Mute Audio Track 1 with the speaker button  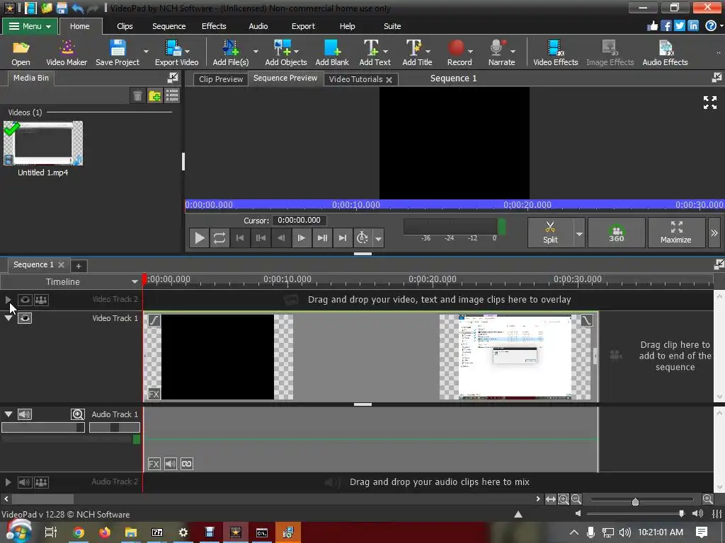tap(25, 414)
